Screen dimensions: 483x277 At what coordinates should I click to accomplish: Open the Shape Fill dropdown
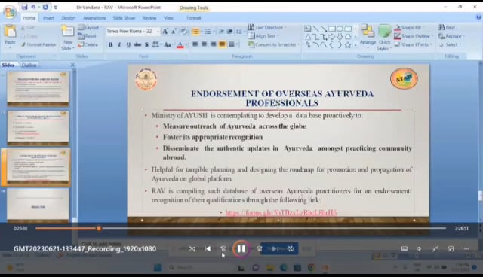pos(412,27)
